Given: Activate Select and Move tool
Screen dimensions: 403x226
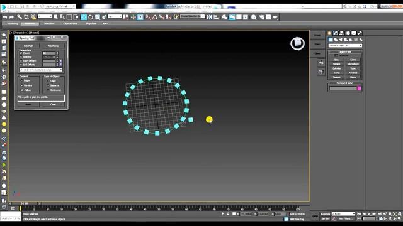Looking at the screenshot, I should point(84,17).
